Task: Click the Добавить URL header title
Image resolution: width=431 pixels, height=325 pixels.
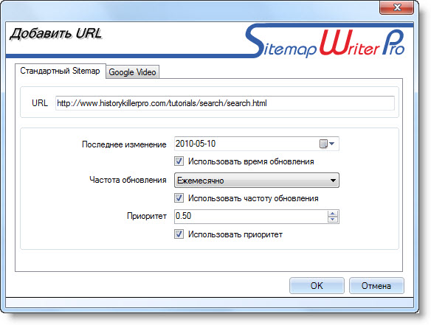Action: tap(56, 34)
